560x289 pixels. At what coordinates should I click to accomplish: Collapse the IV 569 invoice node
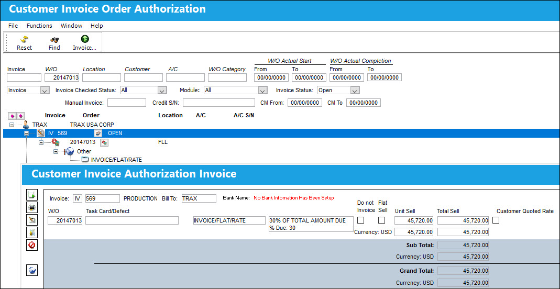pos(26,133)
